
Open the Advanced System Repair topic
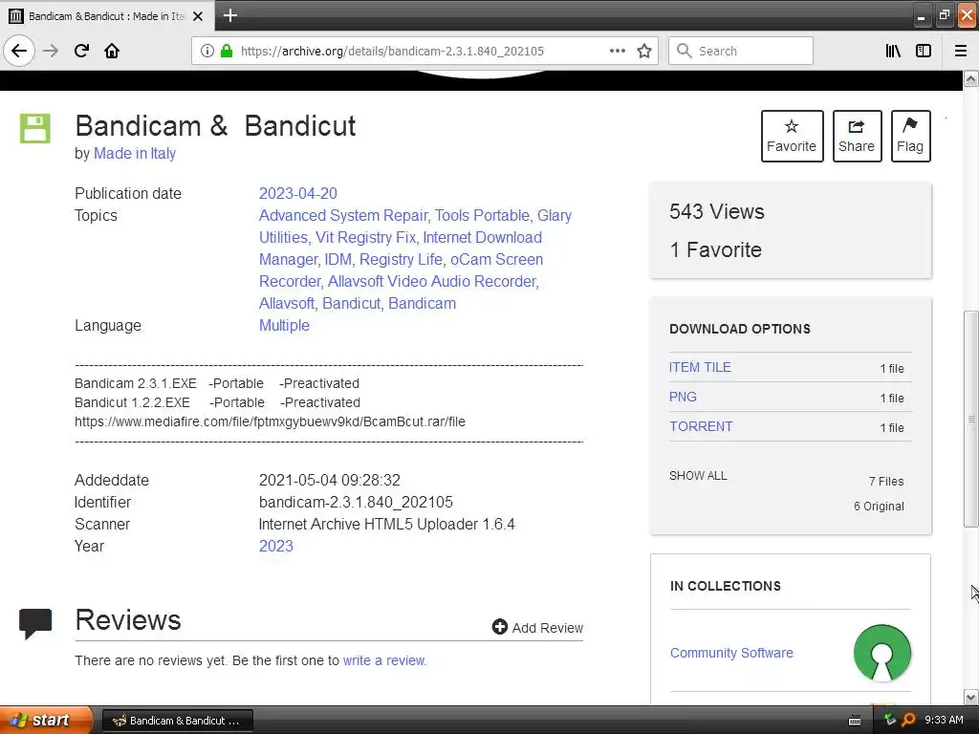[x=343, y=215]
